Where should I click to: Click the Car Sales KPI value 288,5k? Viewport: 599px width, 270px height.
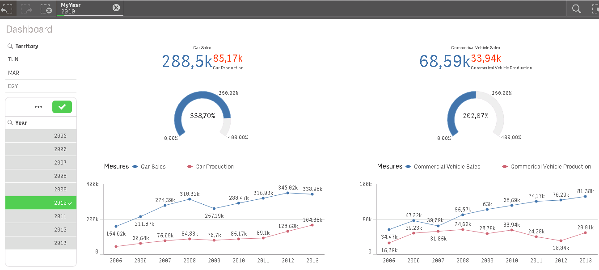[x=187, y=61]
